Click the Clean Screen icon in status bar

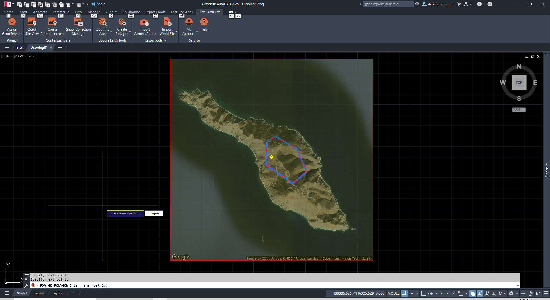(x=539, y=293)
